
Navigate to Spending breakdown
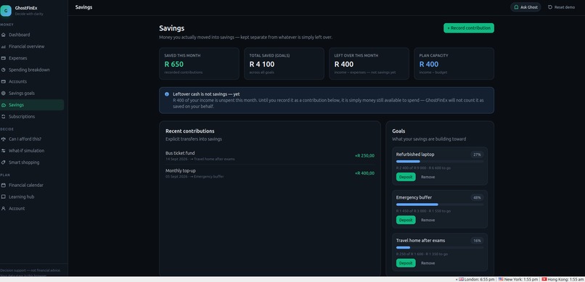click(x=32, y=70)
